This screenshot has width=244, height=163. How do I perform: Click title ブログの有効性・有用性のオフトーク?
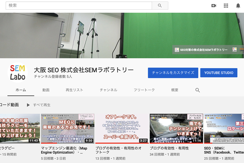click(x=118, y=150)
